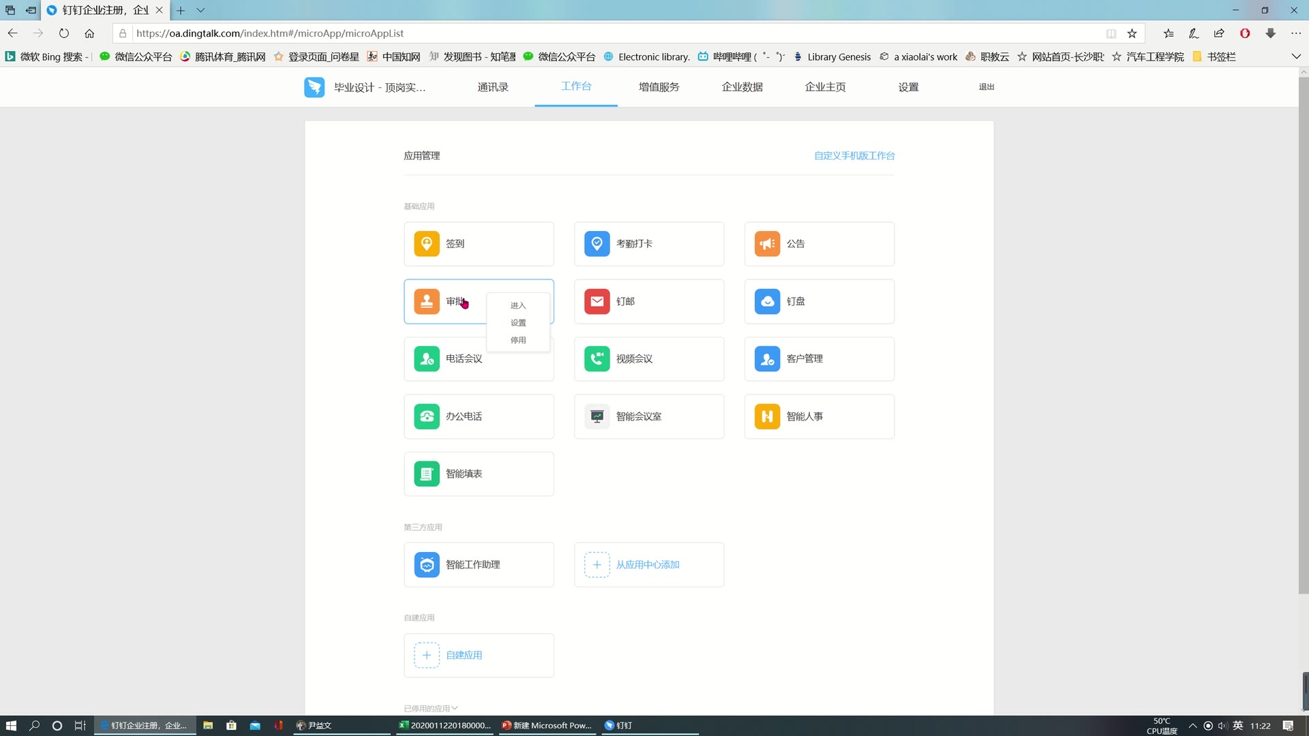The image size is (1309, 736).
Task: Click 停用 in the context menu
Action: tap(519, 339)
